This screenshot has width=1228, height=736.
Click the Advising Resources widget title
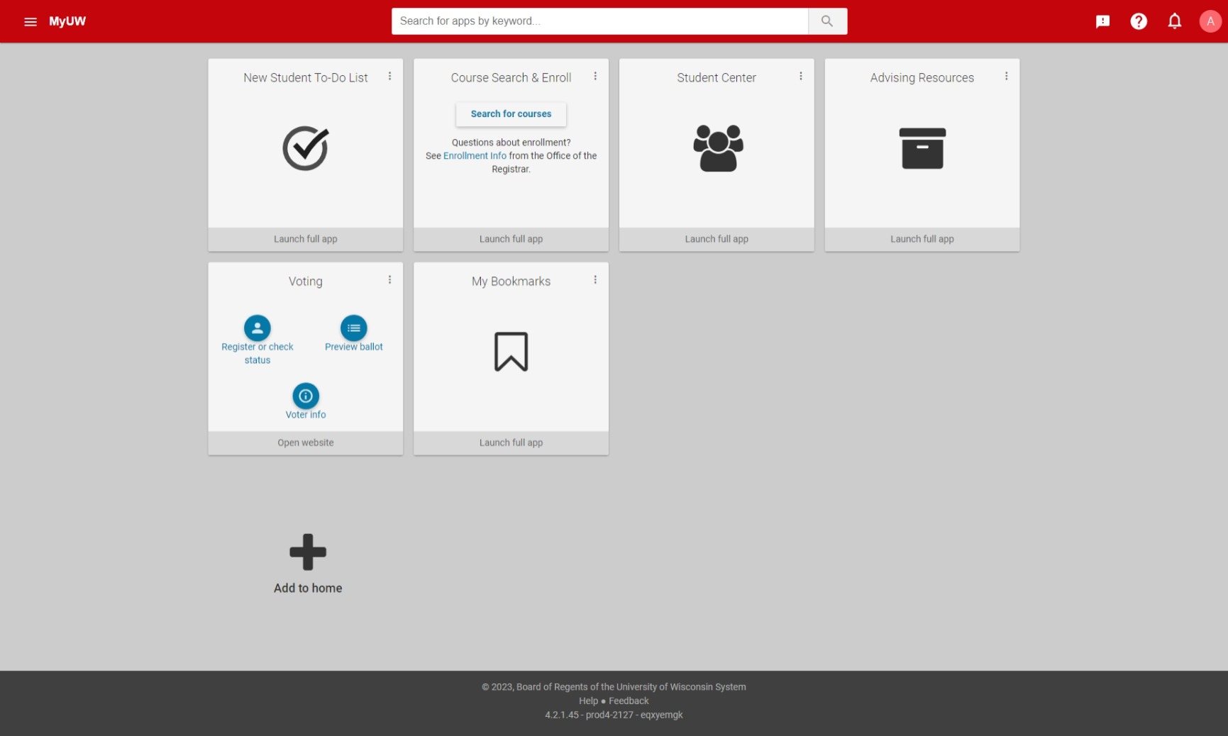(x=922, y=77)
